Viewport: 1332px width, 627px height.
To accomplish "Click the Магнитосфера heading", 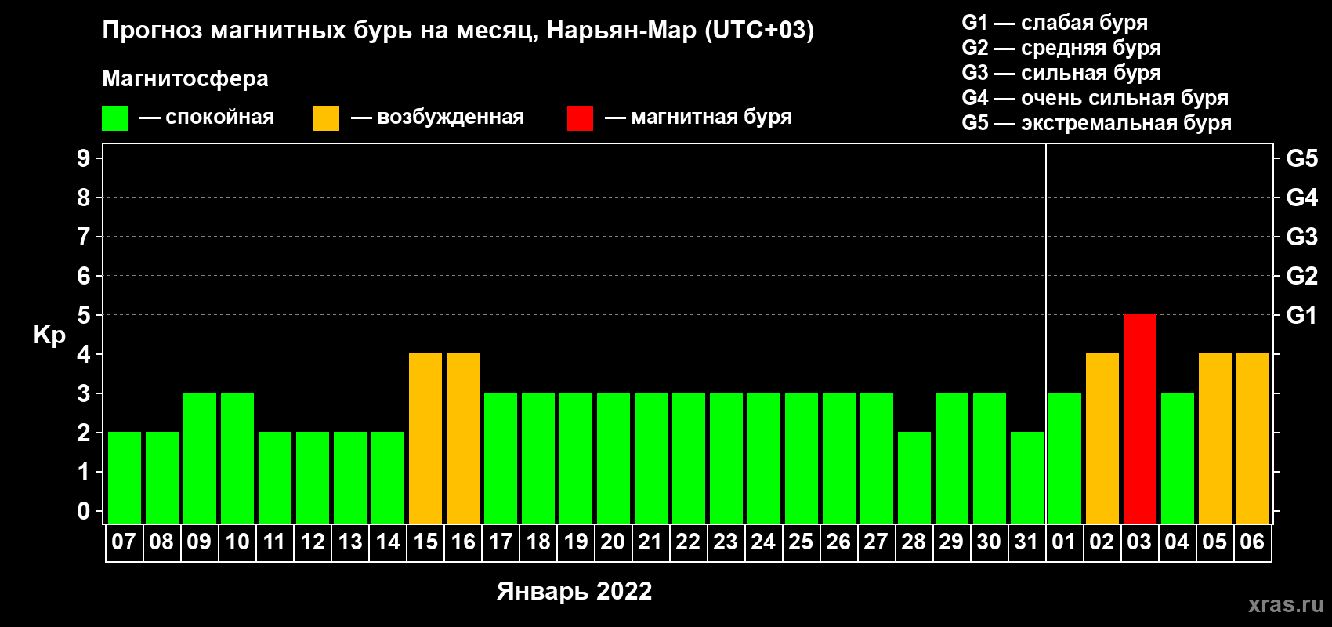I will click(x=185, y=78).
